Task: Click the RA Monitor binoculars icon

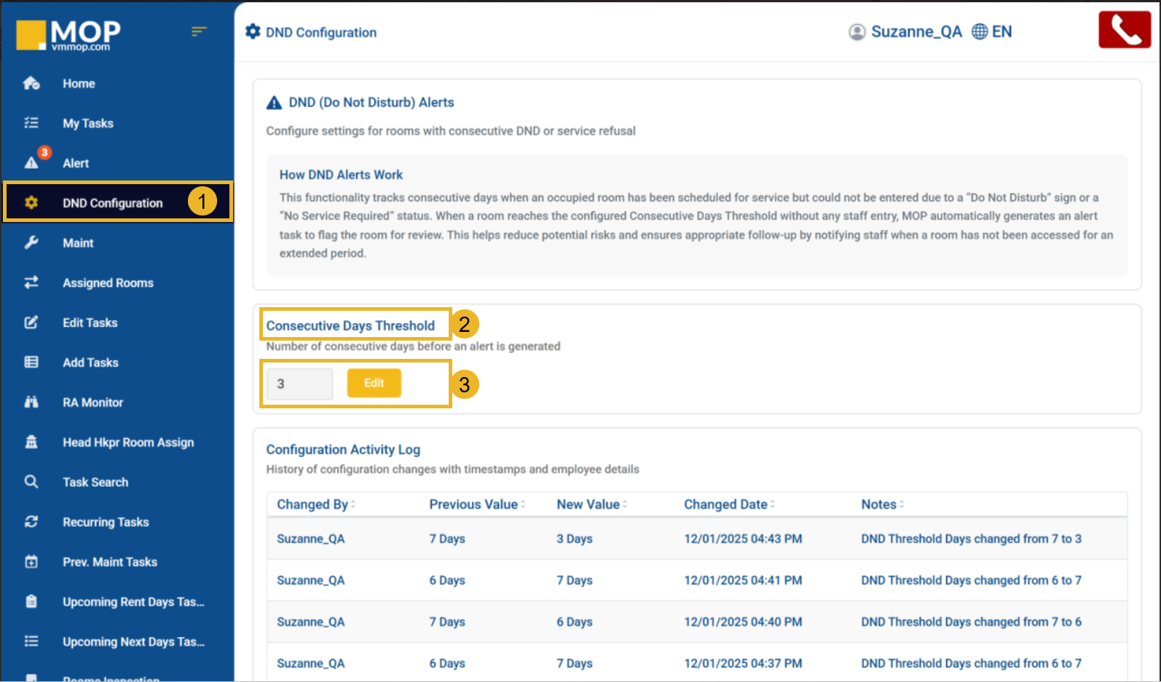Action: click(31, 402)
